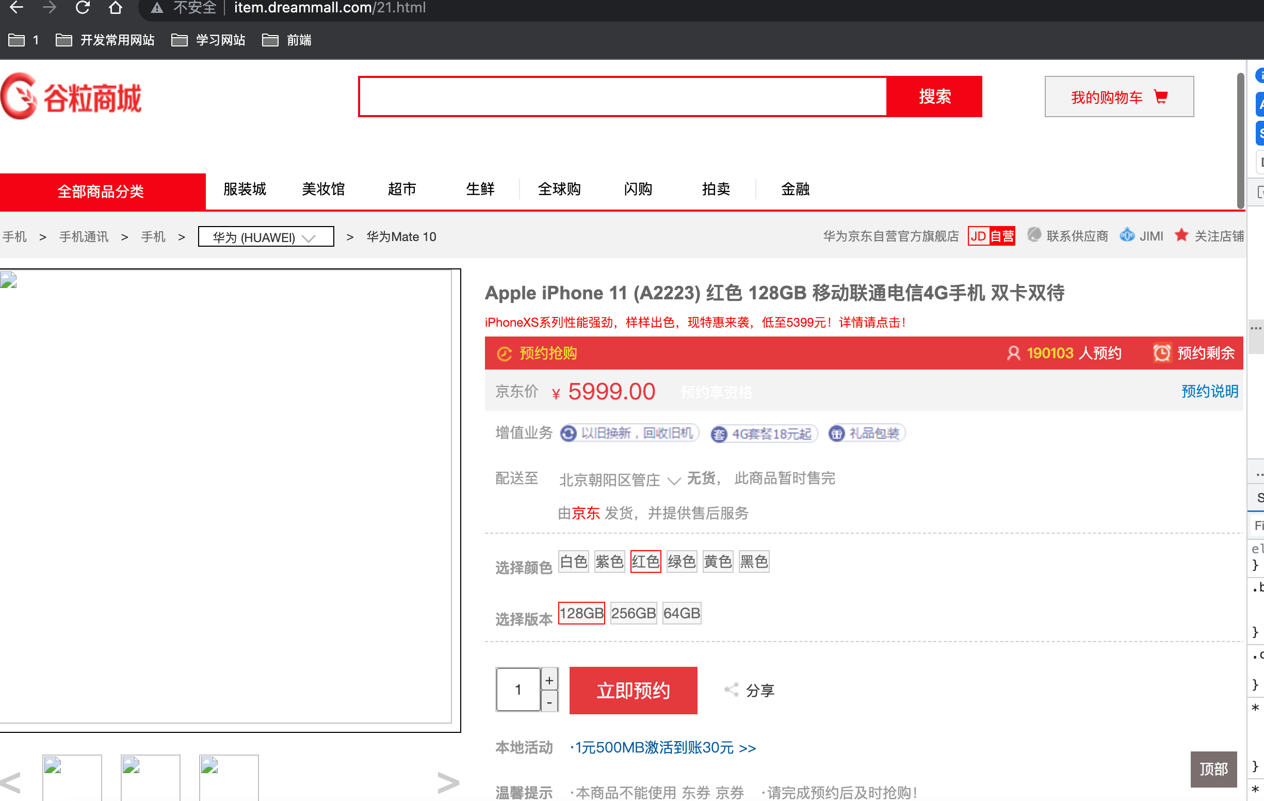Open 我的购物车 button
The height and width of the screenshot is (801, 1264).
point(1119,97)
